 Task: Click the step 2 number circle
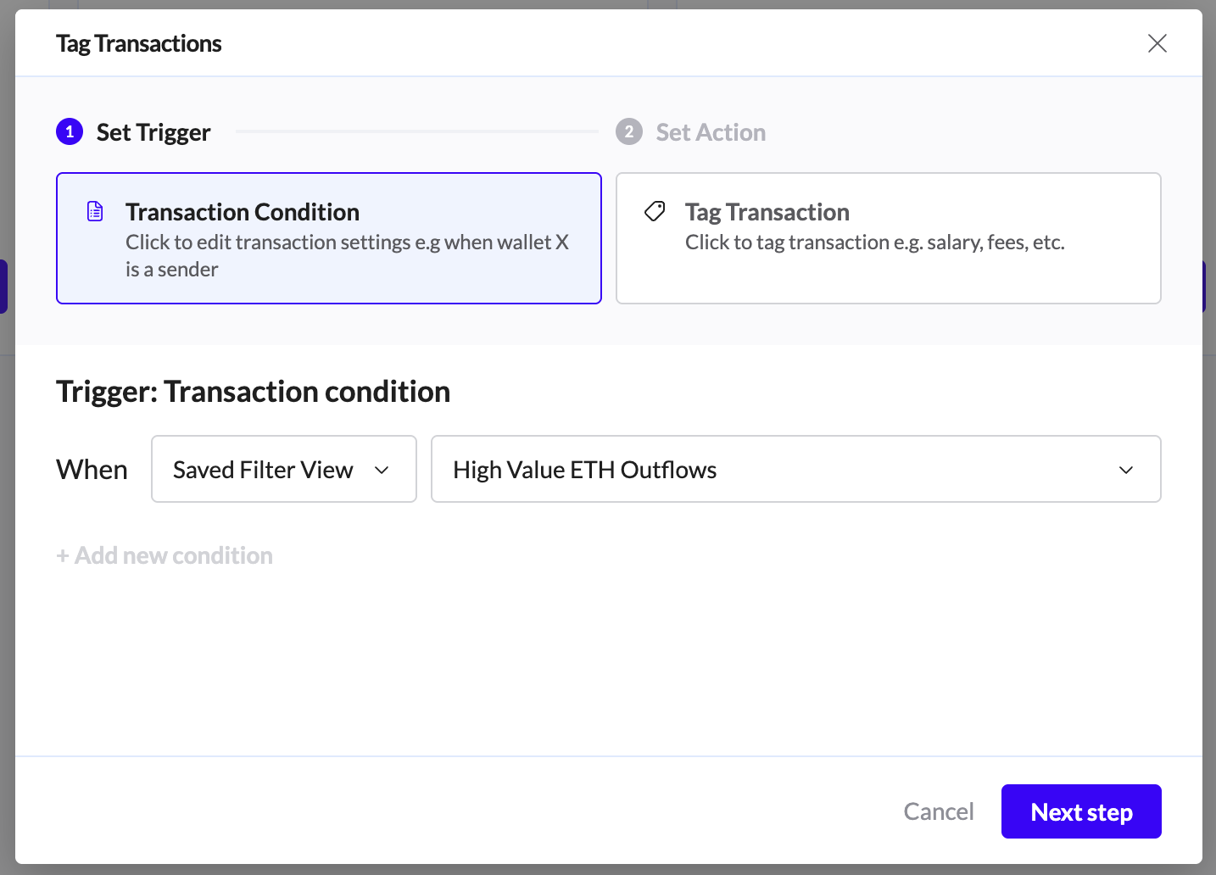point(628,132)
